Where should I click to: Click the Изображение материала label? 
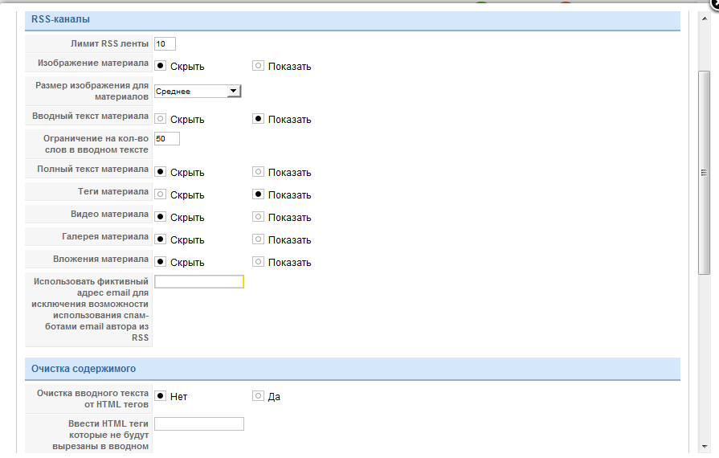(x=93, y=63)
